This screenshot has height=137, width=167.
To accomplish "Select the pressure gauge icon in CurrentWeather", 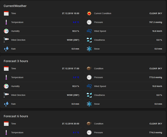I will [x=89, y=22].
